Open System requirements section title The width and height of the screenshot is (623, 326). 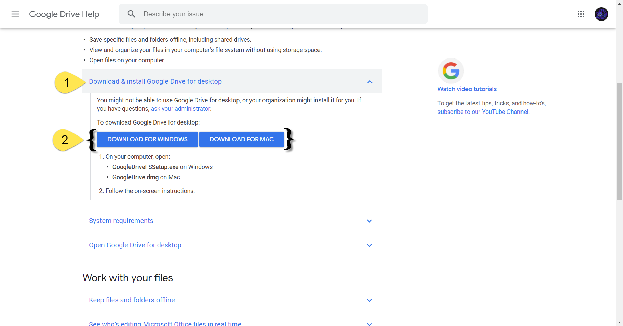pos(121,221)
